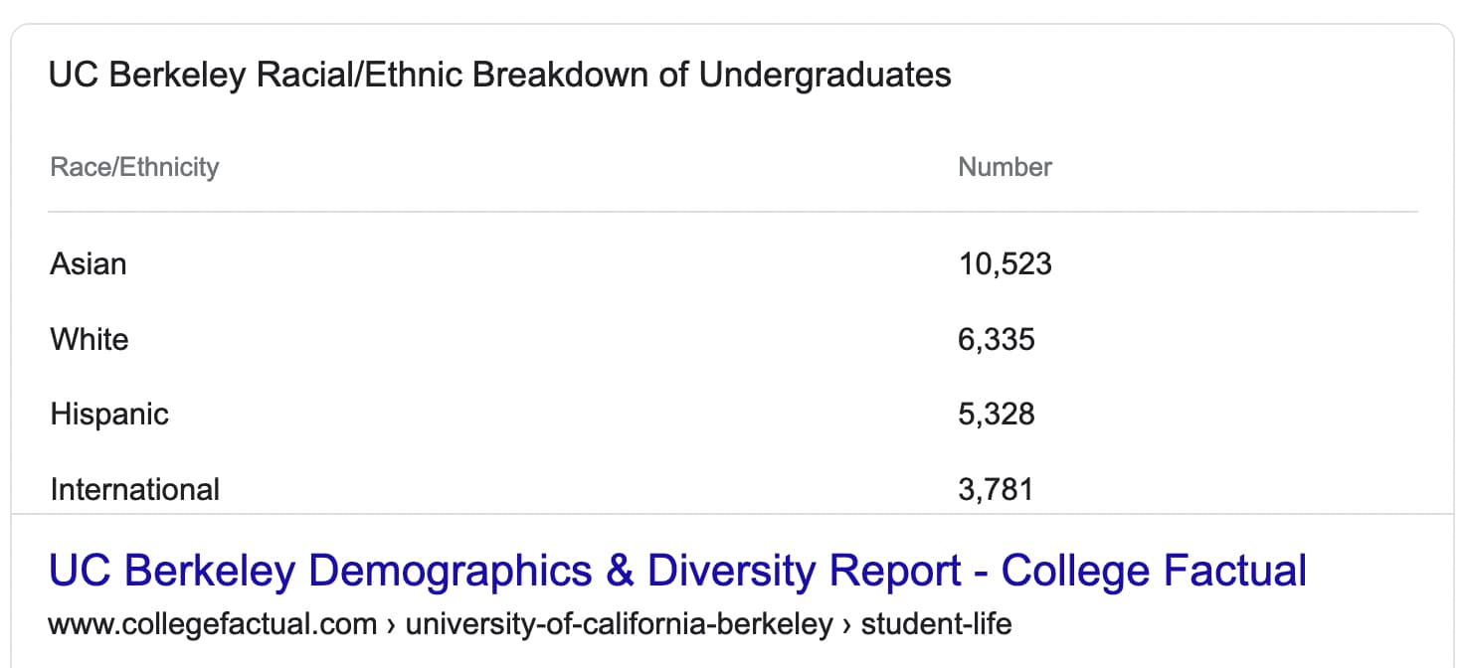This screenshot has width=1466, height=668.
Task: Select the White row label
Action: (x=90, y=339)
